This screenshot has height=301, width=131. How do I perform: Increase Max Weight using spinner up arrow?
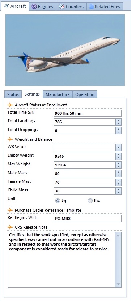(118, 164)
